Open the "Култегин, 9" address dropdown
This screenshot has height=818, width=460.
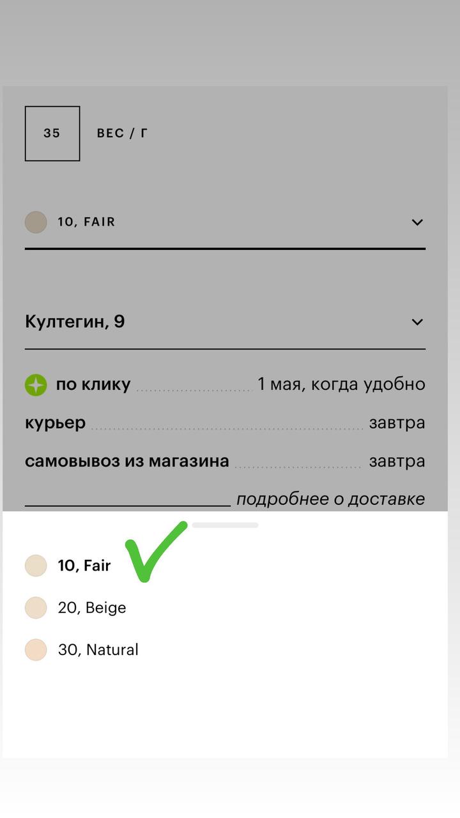point(217,322)
